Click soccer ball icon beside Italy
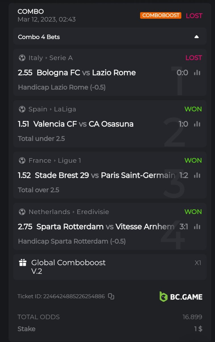215x342 pixels. 22,58
